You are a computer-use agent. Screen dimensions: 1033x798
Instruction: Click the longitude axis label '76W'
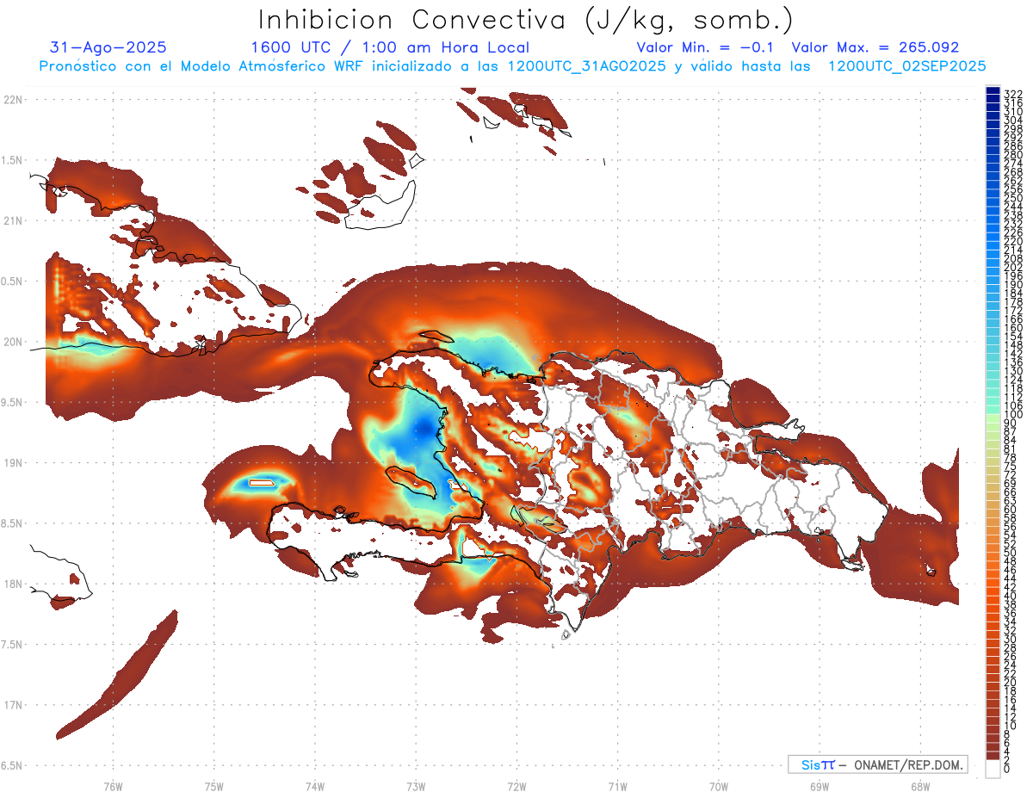[114, 786]
